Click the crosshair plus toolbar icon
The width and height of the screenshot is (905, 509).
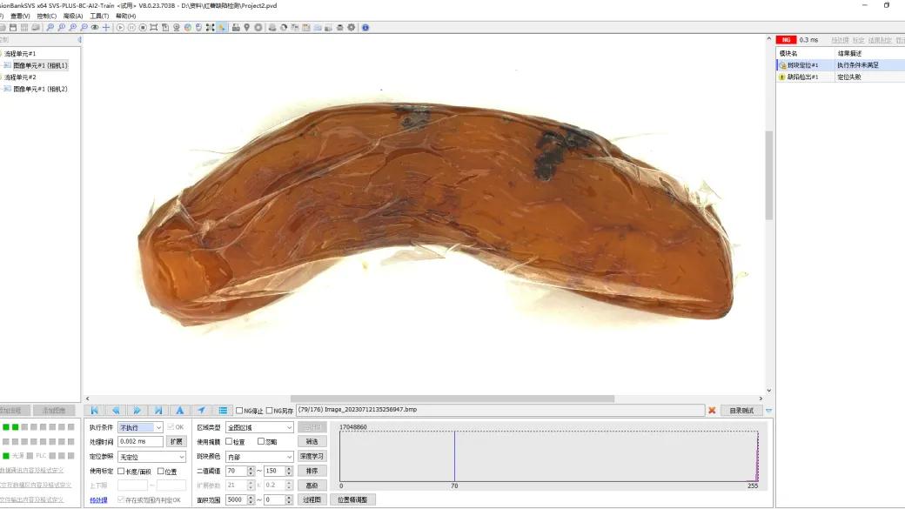[x=106, y=27]
